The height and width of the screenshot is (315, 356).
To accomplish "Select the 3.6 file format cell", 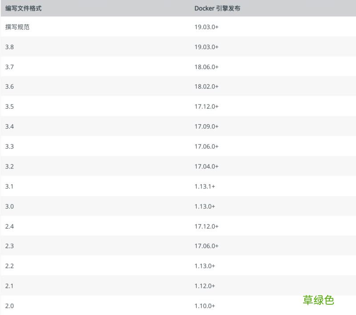I will point(9,86).
